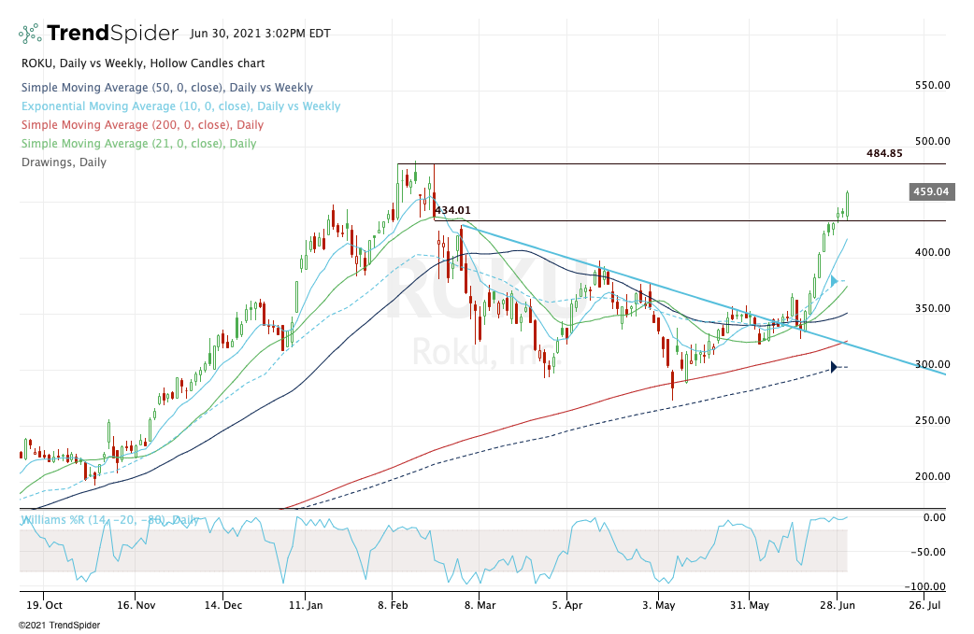974x634 pixels.
Task: Click the Exponential Moving Average 10 legend
Action: coord(179,106)
